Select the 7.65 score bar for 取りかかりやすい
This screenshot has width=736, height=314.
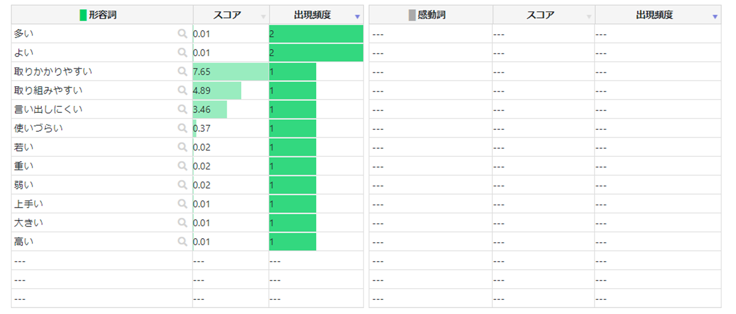230,72
